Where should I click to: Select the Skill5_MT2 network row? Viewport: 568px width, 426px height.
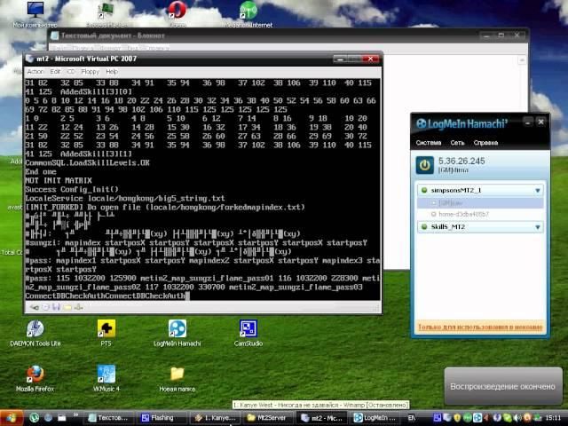(480, 227)
